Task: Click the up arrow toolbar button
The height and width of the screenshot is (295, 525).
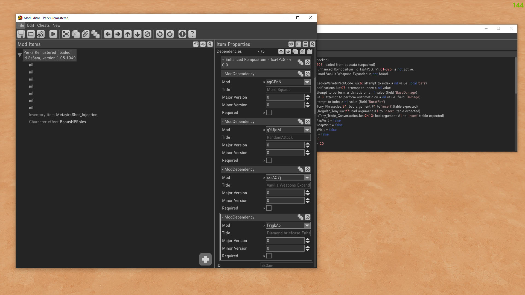Action: 128,34
